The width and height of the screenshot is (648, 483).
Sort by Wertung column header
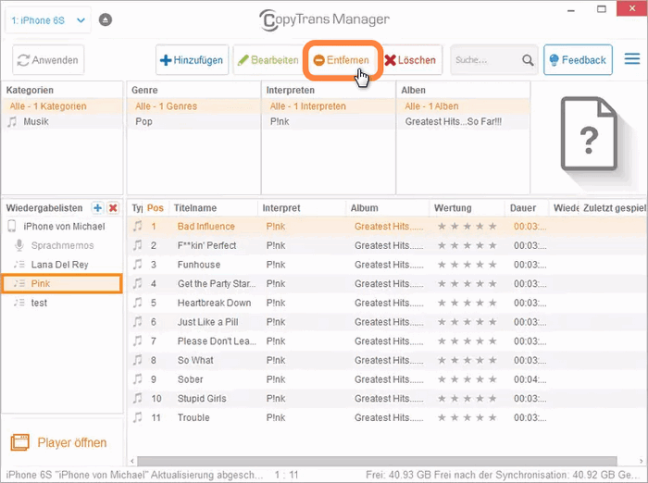(467, 208)
